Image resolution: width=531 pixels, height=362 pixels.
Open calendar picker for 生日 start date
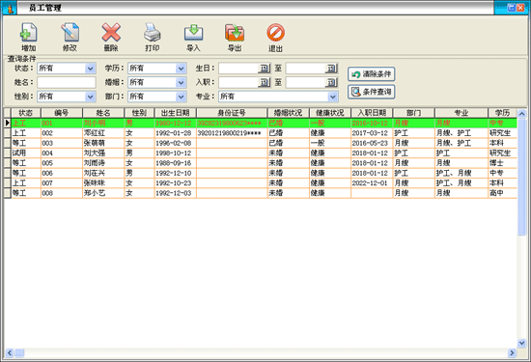click(265, 69)
